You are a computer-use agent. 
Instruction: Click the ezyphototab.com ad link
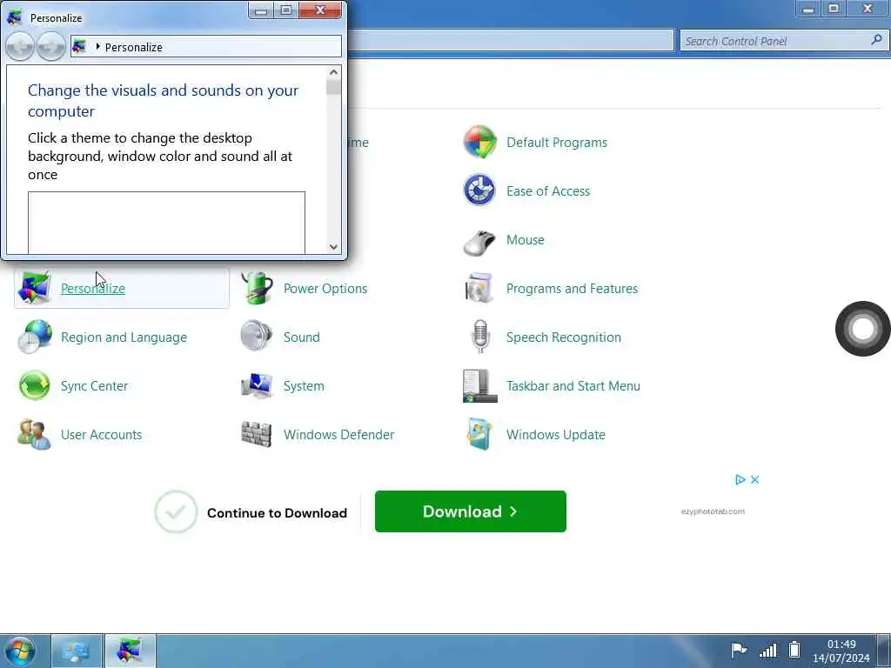[x=713, y=511]
